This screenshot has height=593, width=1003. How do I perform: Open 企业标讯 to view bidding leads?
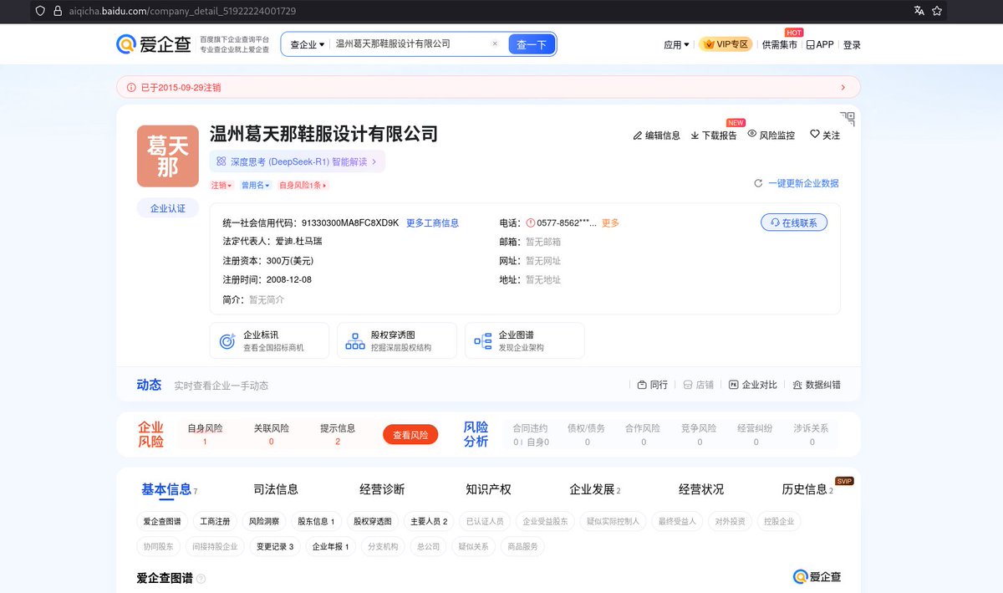coord(269,340)
